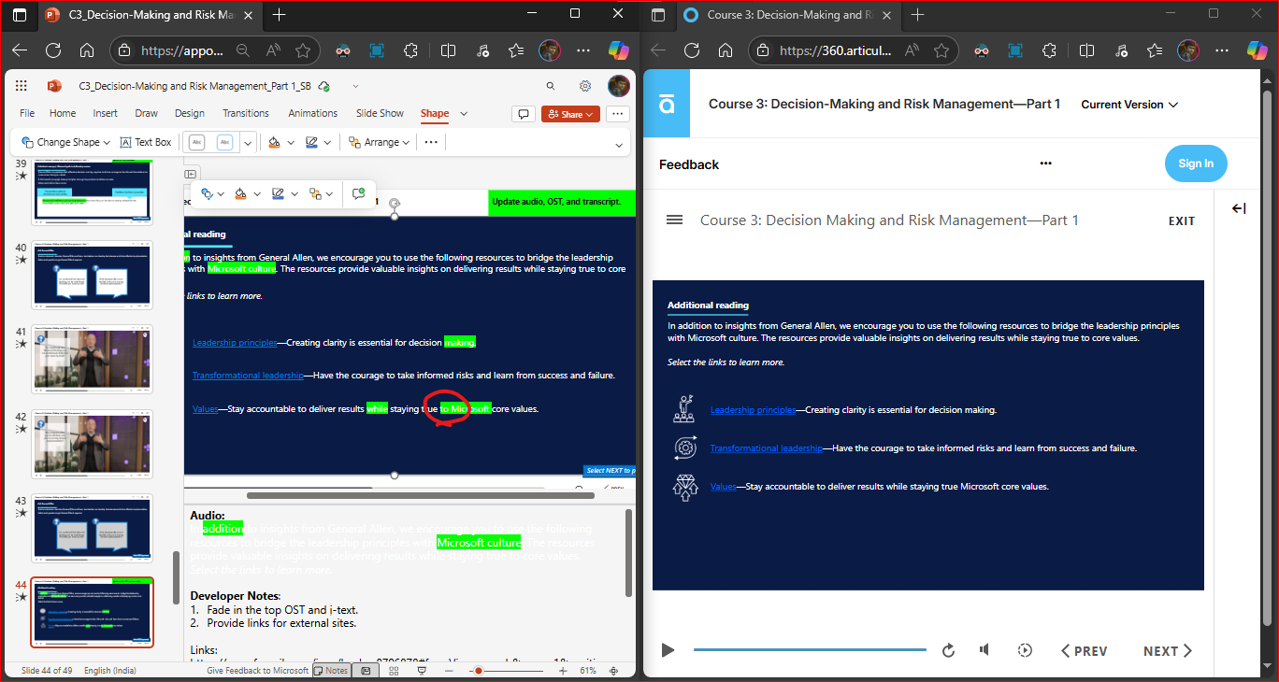Screen dimensions: 1279x682
Task: Go to NEXT slide in Articulate player
Action: point(1168,651)
